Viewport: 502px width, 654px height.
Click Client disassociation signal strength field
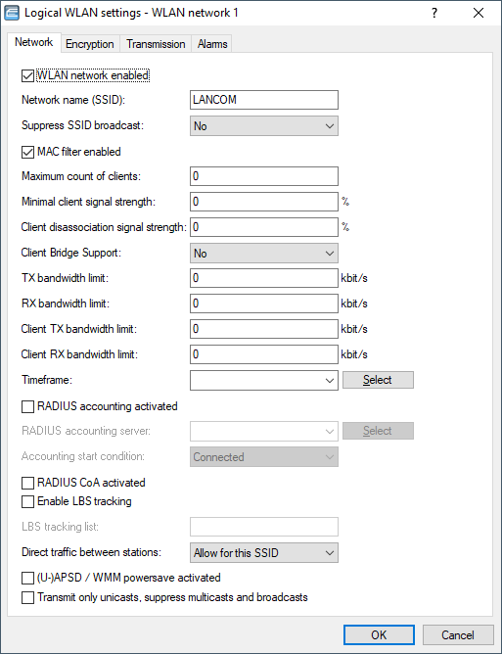[x=264, y=227]
